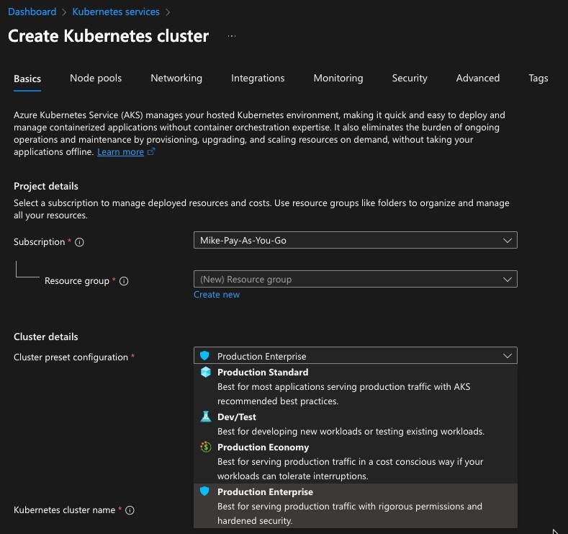Open the Learn more link
The image size is (568, 534).
click(121, 152)
